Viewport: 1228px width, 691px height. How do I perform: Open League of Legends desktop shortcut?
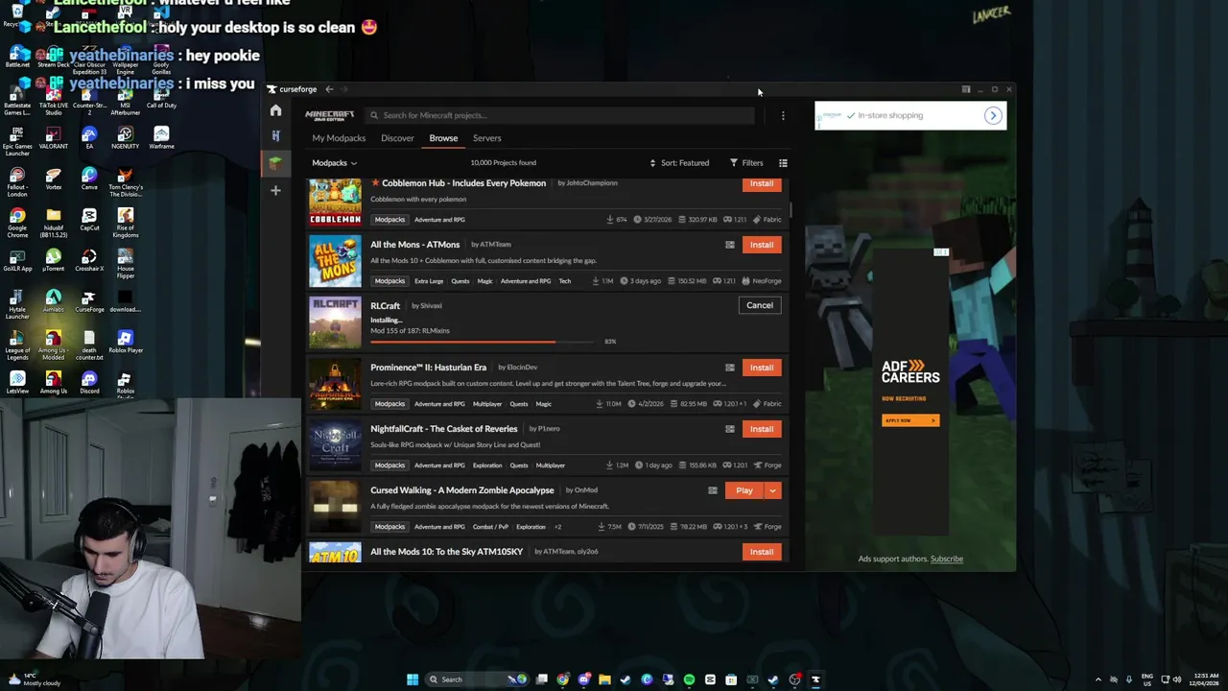pos(17,344)
